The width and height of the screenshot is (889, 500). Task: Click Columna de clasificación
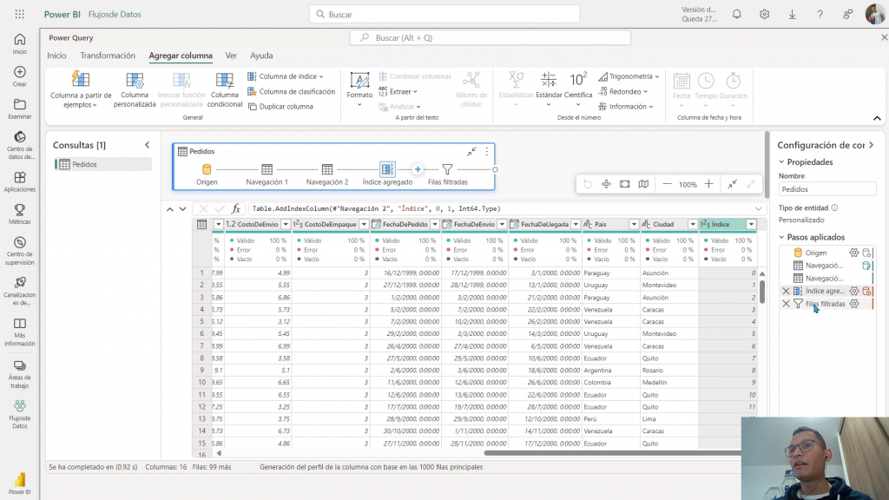pos(292,91)
